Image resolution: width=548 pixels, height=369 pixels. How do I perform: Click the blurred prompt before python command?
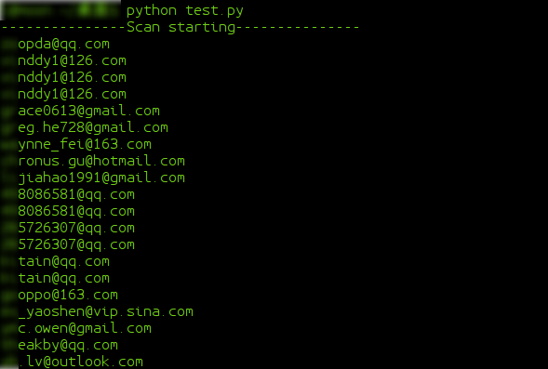pyautogui.click(x=60, y=10)
